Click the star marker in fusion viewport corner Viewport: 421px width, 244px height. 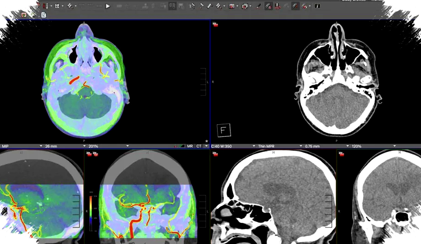tap(207, 141)
